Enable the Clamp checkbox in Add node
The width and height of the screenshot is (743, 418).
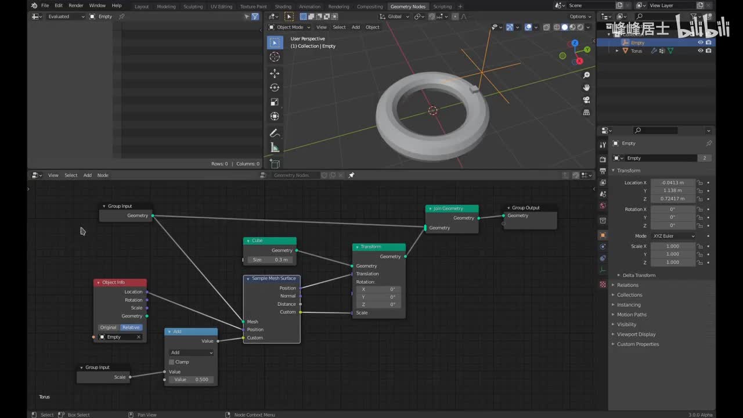coord(172,362)
